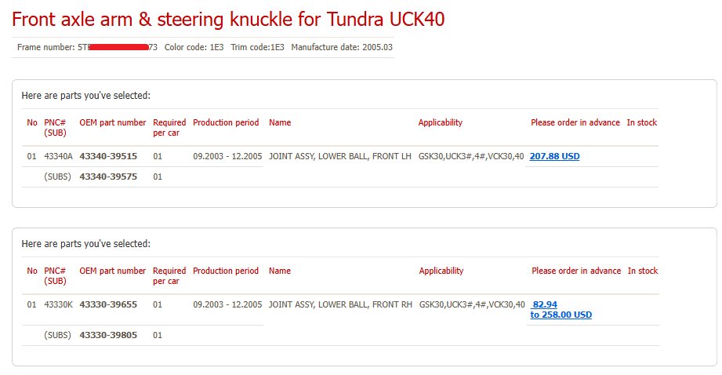Click PNC code 43340A

tap(59, 156)
